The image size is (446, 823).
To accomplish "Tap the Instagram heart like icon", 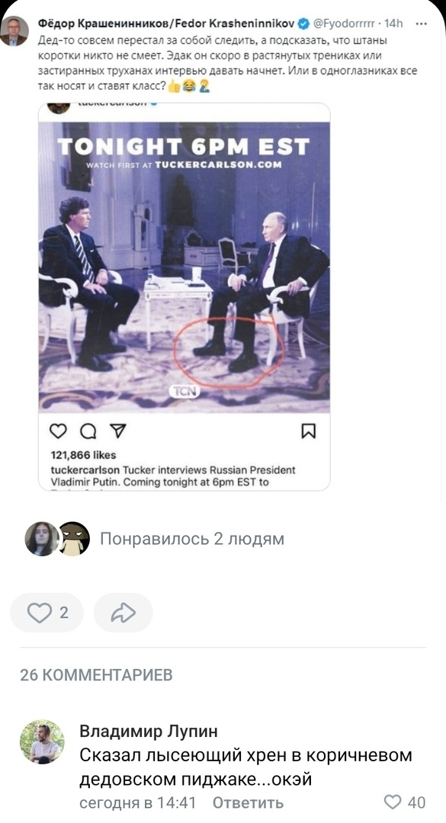I will pos(58,431).
